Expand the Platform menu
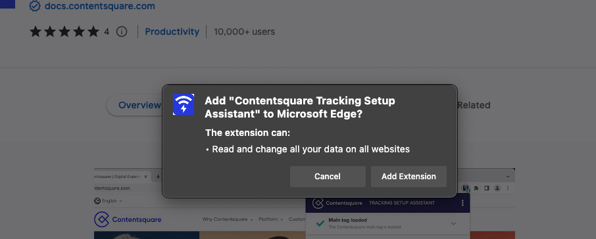This screenshot has width=596, height=239. [271, 219]
